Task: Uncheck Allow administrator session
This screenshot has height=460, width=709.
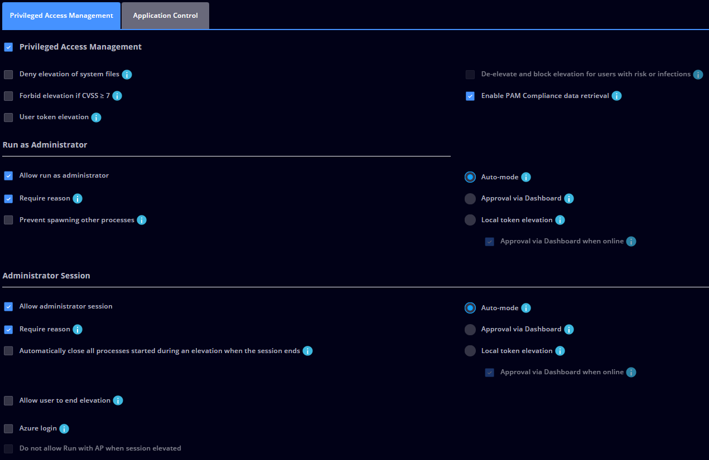Action: tap(8, 307)
